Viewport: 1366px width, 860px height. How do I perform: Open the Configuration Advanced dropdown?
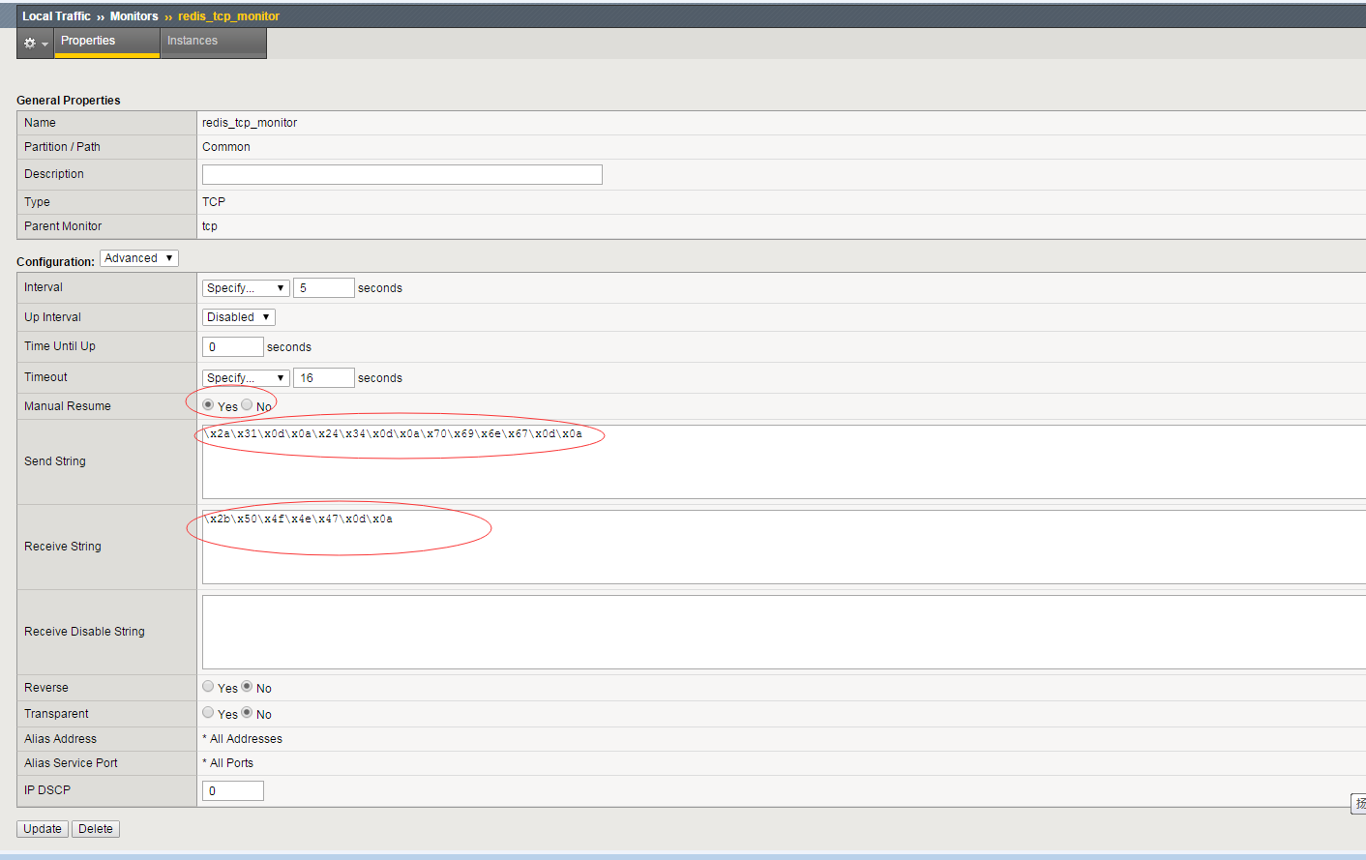tap(139, 258)
